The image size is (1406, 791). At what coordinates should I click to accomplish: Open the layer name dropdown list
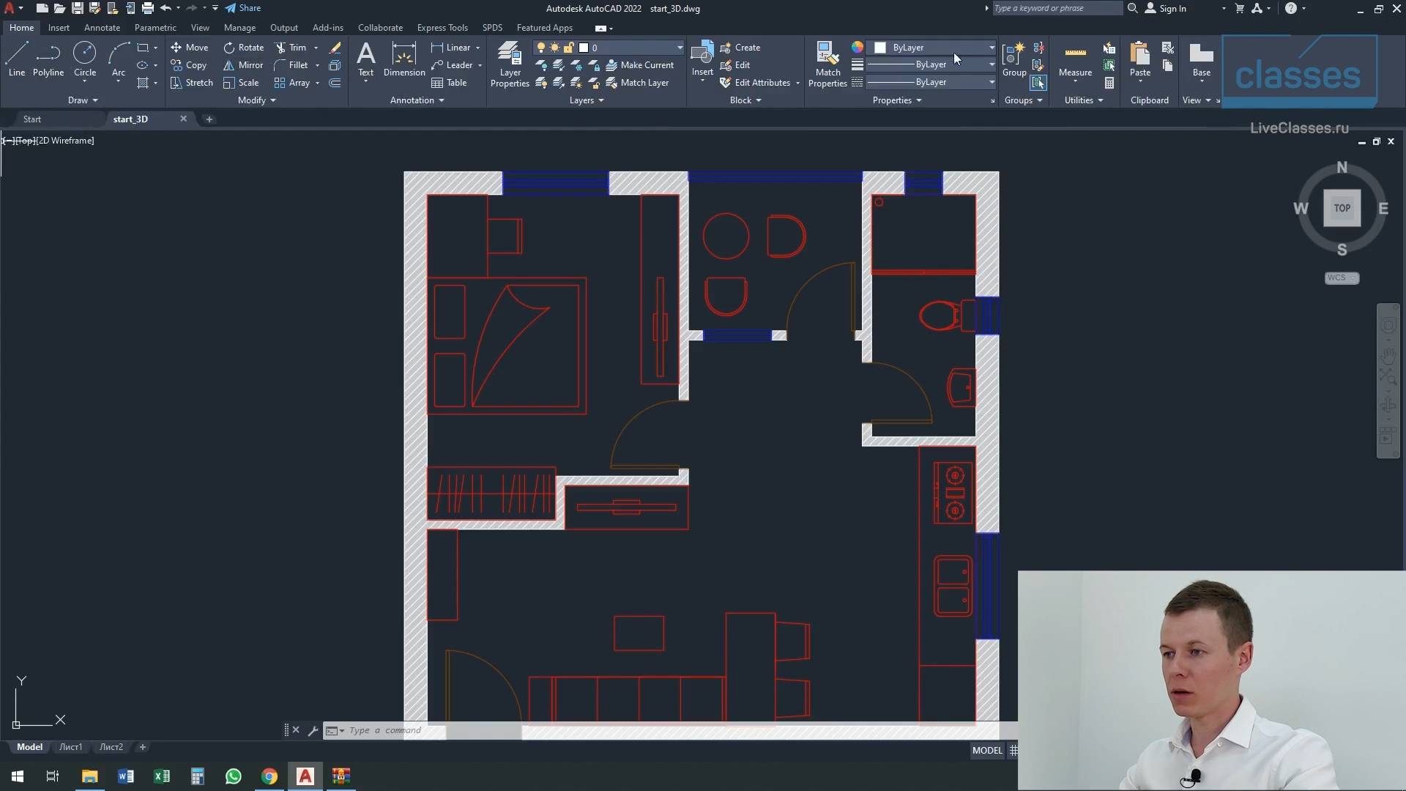(680, 48)
